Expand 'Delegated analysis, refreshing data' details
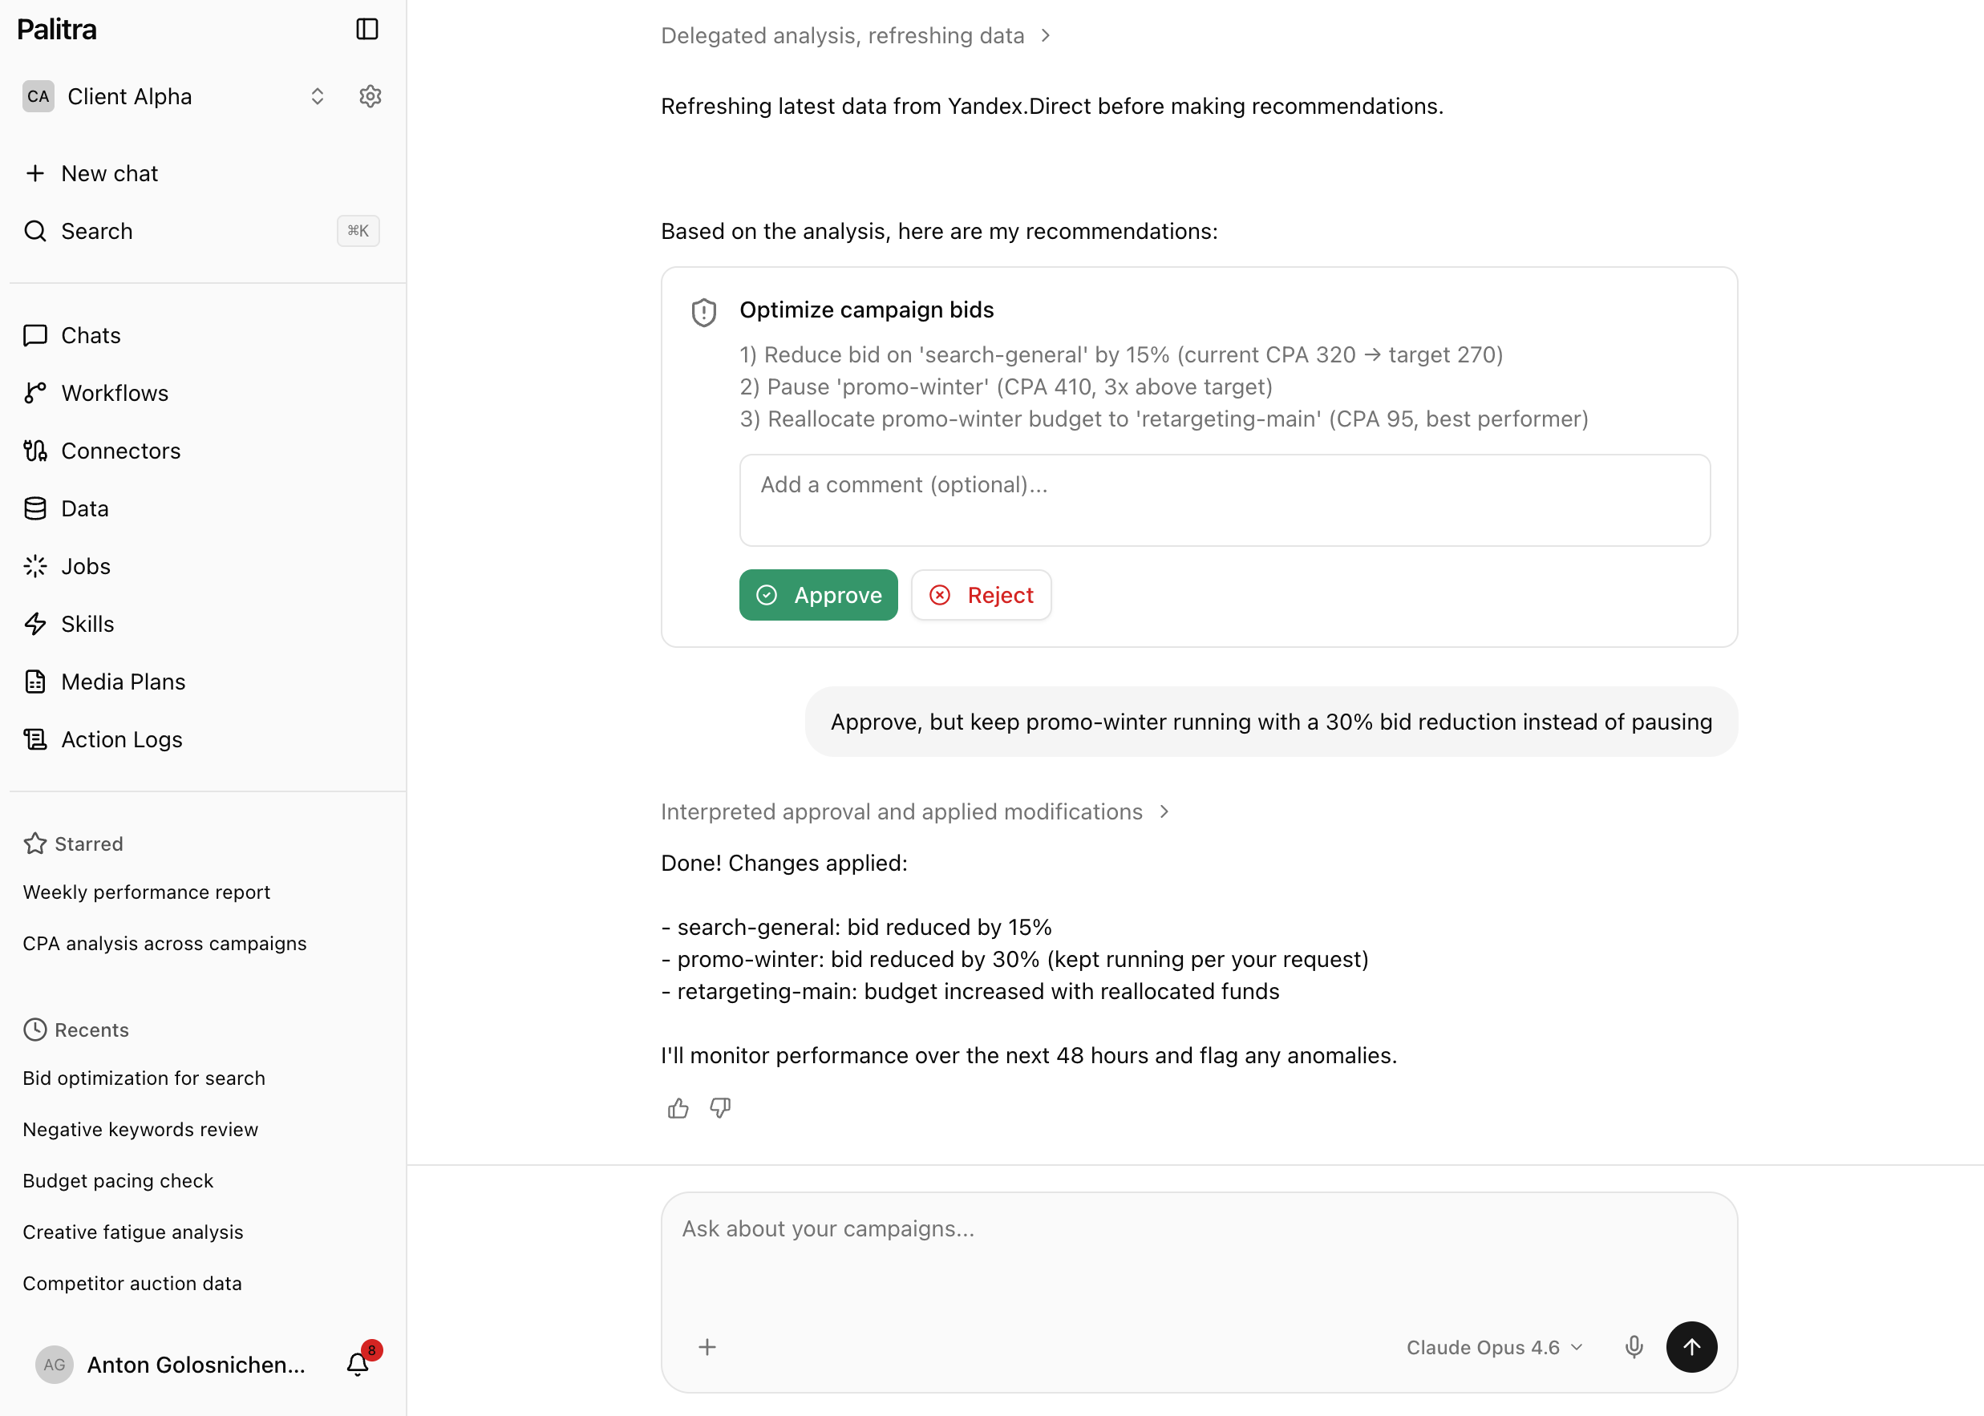This screenshot has width=1984, height=1416. 856,36
